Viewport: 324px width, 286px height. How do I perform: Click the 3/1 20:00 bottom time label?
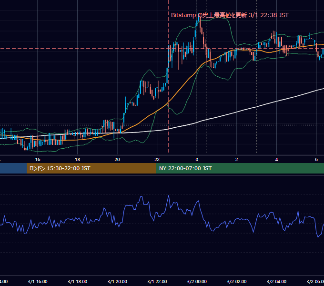[117, 281]
